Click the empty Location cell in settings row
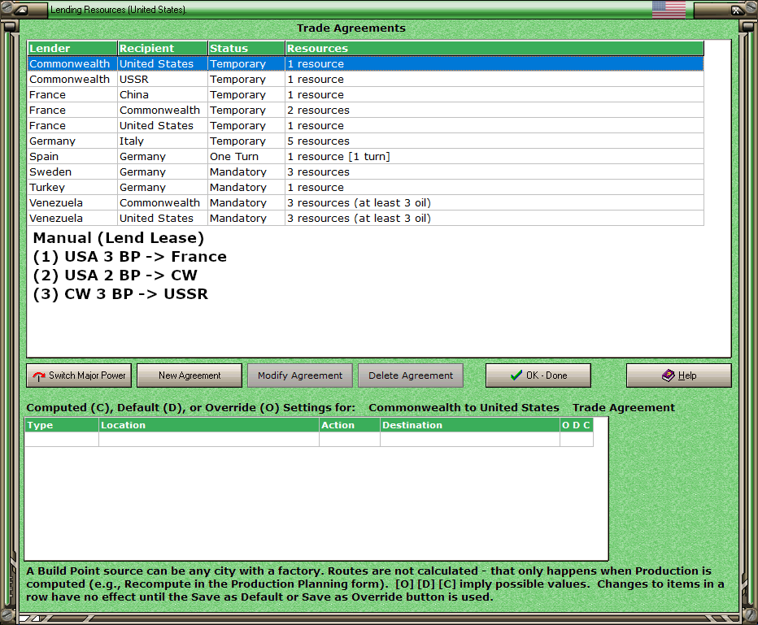The height and width of the screenshot is (625, 758). coord(209,439)
